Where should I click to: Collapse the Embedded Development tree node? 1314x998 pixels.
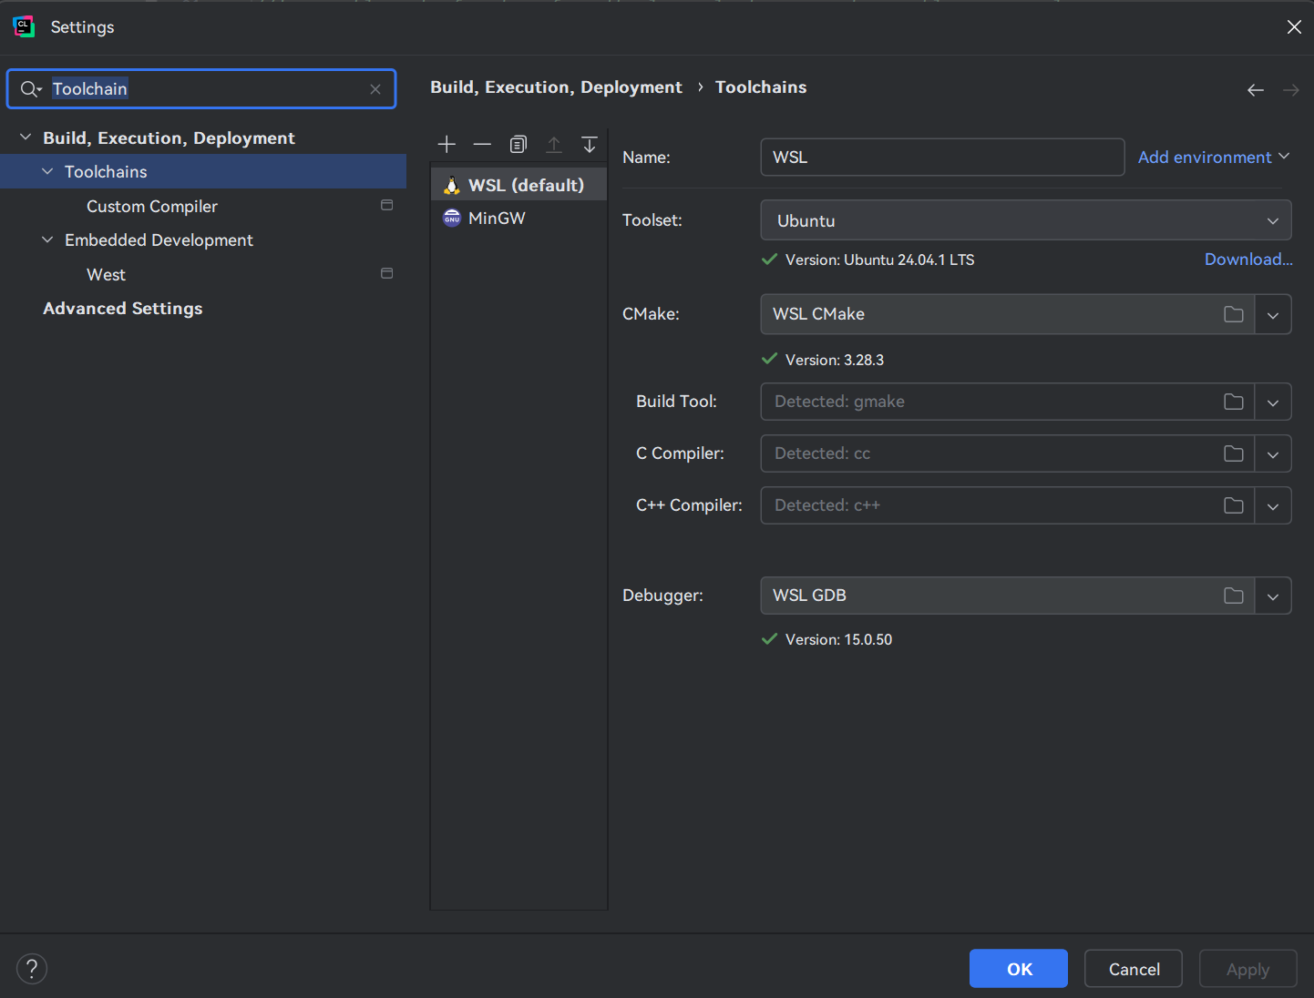[x=47, y=240]
